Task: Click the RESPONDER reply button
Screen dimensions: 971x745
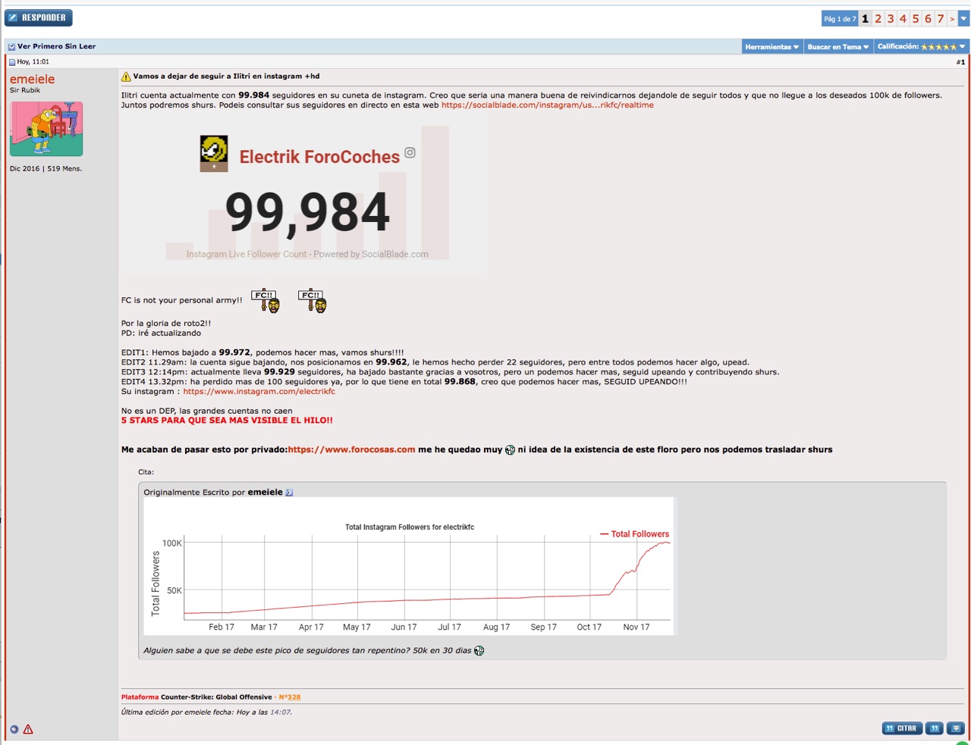Action: [x=39, y=17]
